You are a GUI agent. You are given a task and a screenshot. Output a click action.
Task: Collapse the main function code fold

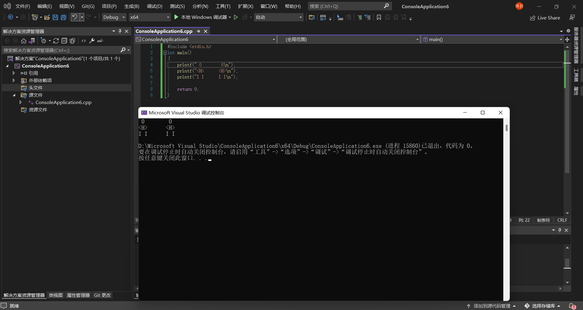click(165, 53)
